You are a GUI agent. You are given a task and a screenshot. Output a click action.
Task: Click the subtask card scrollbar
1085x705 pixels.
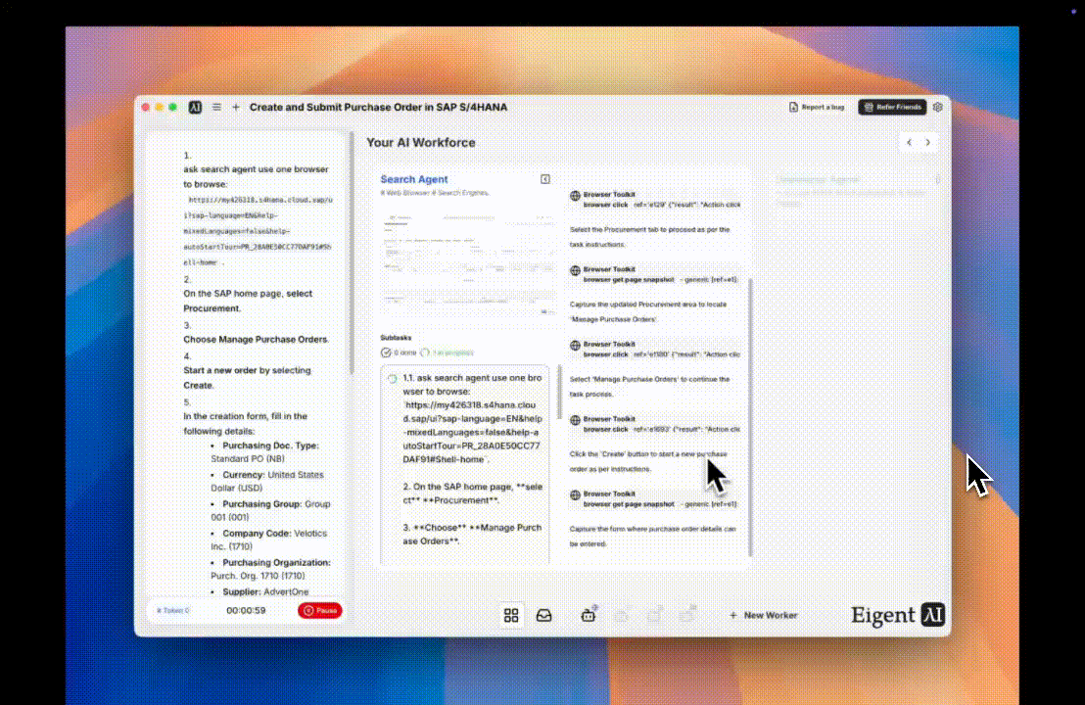[x=559, y=392]
